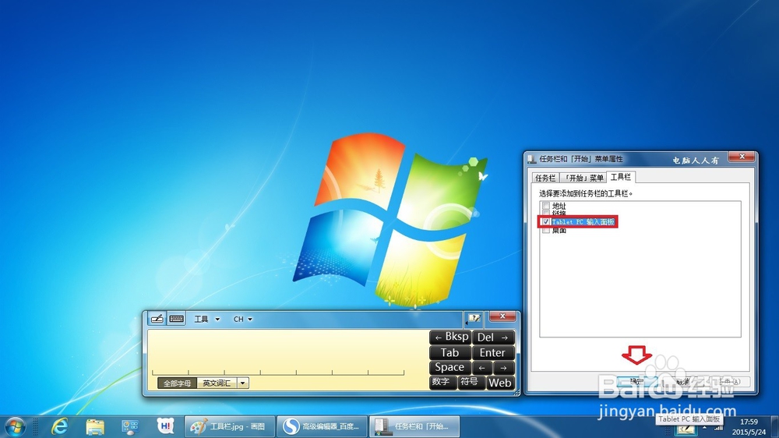Image resolution: width=779 pixels, height=438 pixels.
Task: Click the Space key
Action: coord(450,367)
